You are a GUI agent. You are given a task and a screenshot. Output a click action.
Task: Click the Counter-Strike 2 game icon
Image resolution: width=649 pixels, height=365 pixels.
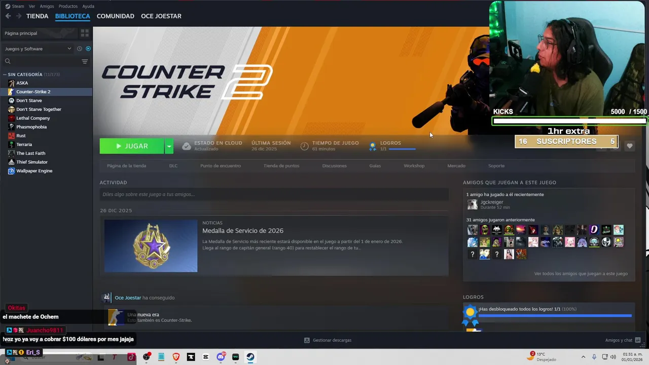pos(11,92)
